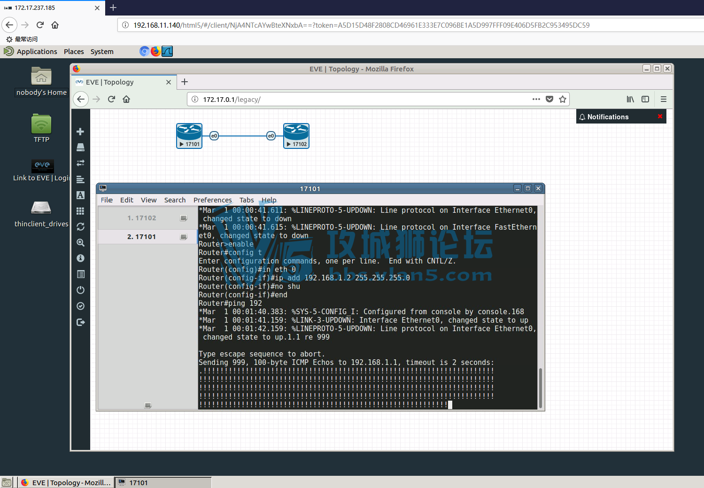Image resolution: width=704 pixels, height=488 pixels.
Task: Open the Edit menu in terminal 17101
Action: click(x=127, y=200)
